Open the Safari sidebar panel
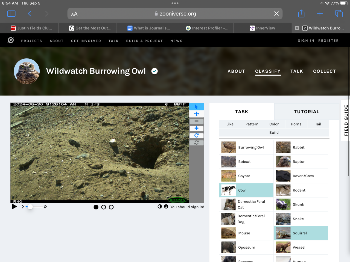 pos(11,14)
